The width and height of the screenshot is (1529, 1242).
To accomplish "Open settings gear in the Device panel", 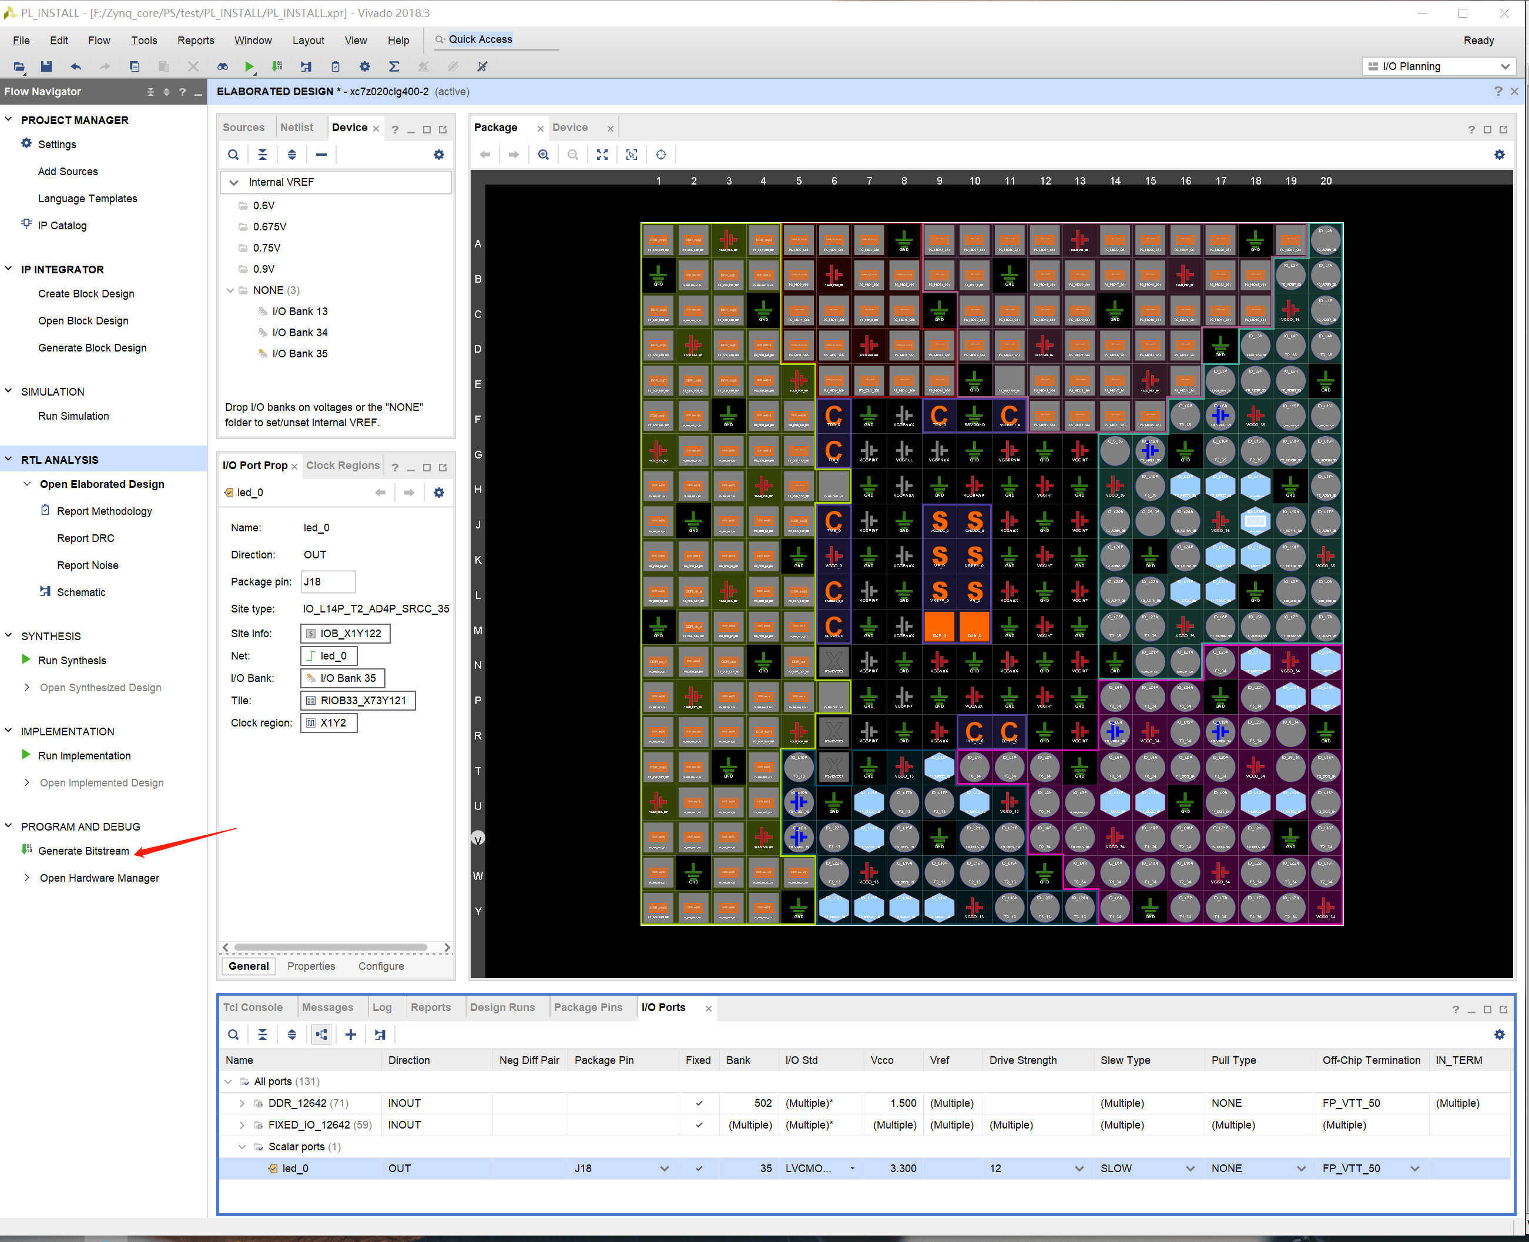I will coord(438,154).
